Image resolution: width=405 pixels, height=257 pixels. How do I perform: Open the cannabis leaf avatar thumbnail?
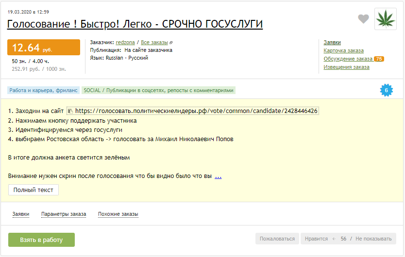386,19
